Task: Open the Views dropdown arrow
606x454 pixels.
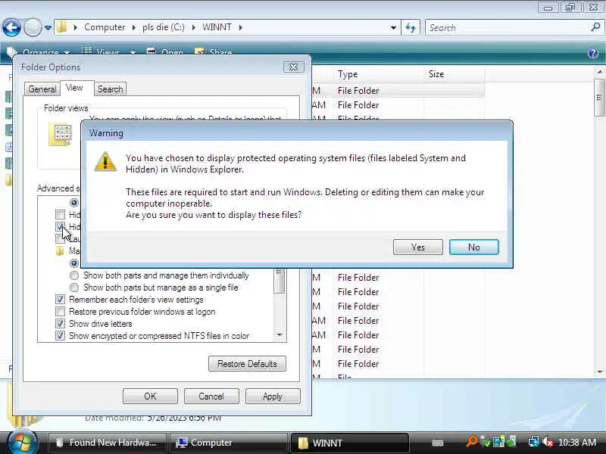Action: (133, 52)
